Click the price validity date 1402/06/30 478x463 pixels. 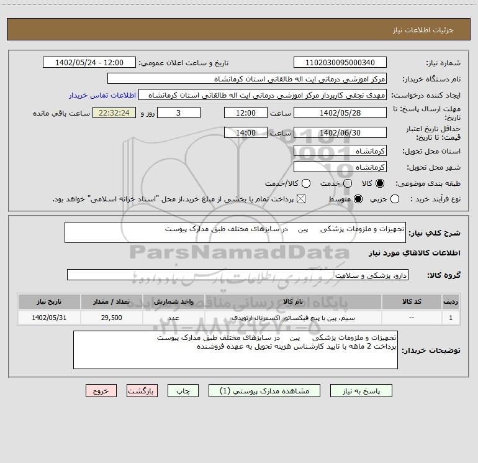pos(340,132)
